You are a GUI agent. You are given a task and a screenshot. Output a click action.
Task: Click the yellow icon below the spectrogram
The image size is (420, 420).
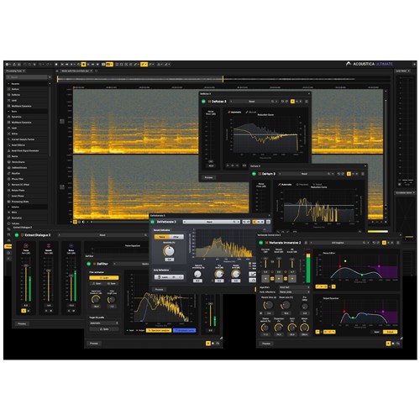coord(75,222)
